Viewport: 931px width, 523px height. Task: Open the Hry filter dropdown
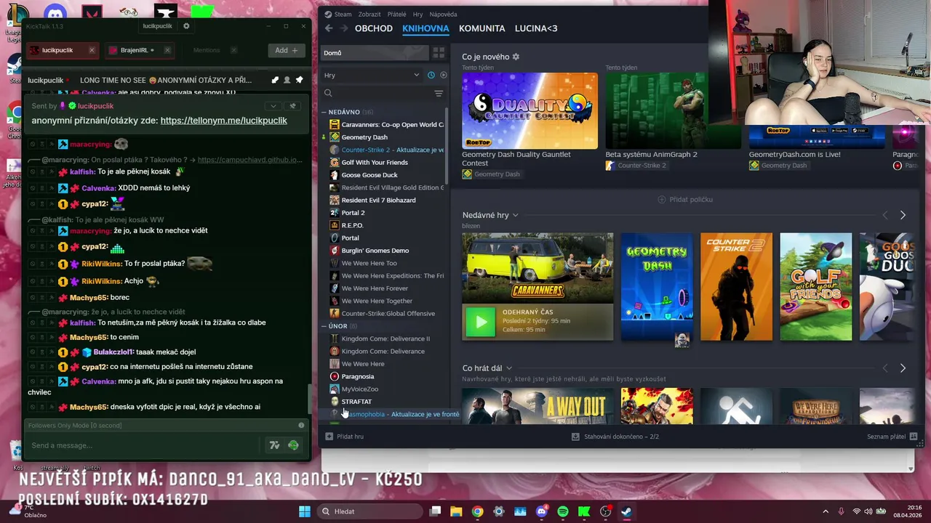(372, 75)
